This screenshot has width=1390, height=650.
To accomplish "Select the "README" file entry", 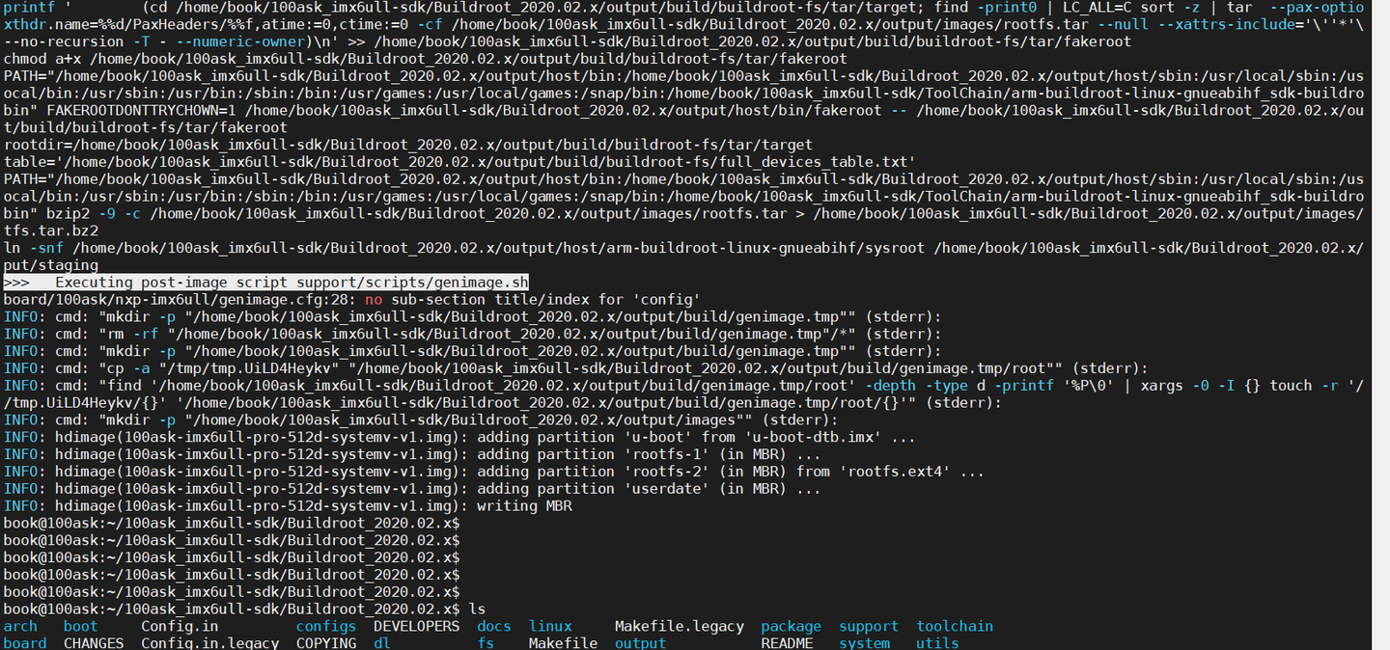I will tap(787, 643).
